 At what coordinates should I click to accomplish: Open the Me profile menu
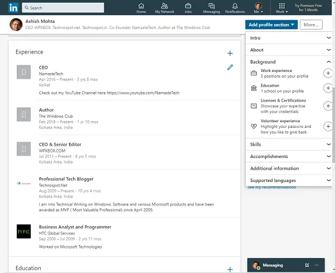tap(259, 8)
